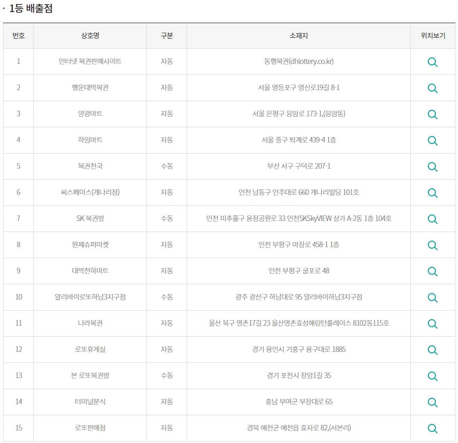Image resolution: width=458 pixels, height=443 pixels.
Task: Click address 서울 은평구 응암로 173-1,(응암동)
Action: 299,113
